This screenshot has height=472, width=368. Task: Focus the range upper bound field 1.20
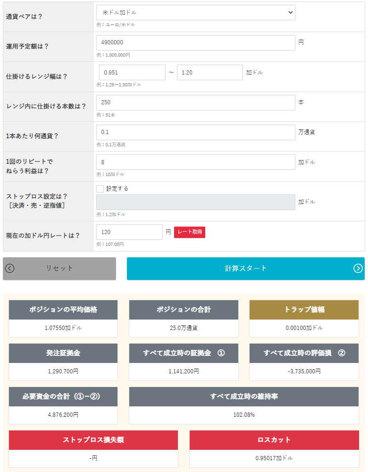210,73
